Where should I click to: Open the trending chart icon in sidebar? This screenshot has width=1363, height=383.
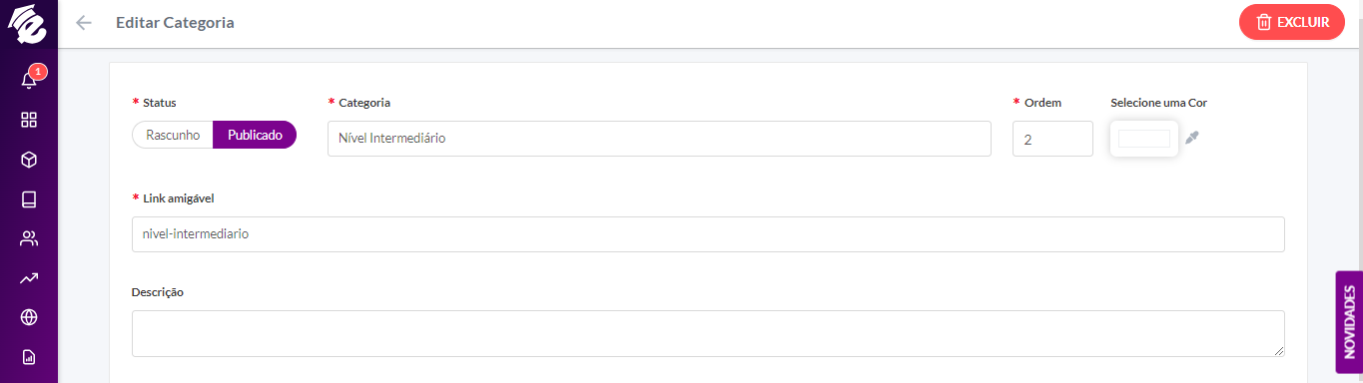click(29, 278)
